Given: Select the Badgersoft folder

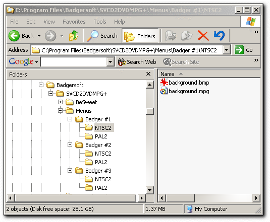Looking at the screenshot, I should pyautogui.click(x=65, y=85).
